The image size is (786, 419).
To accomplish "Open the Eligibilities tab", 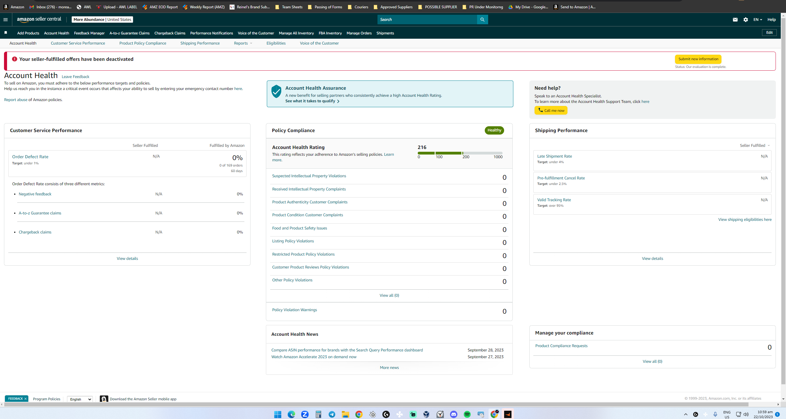I will coord(276,43).
